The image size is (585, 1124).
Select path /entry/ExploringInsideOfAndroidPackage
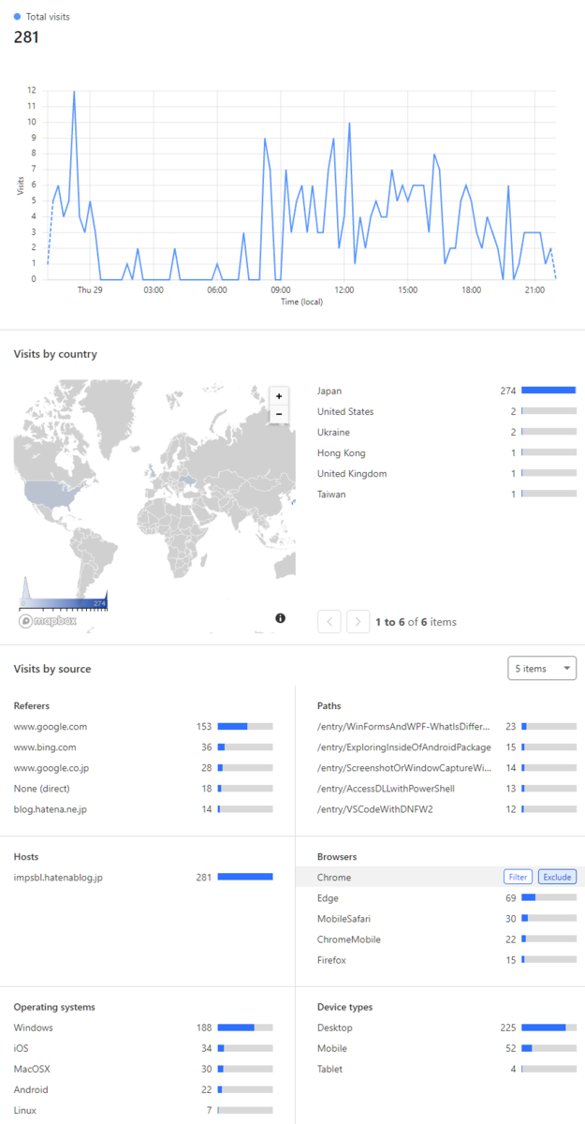446,747
